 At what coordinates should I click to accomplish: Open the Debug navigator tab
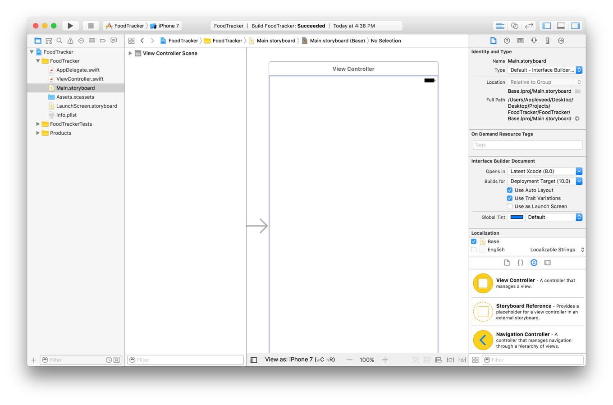[92, 41]
